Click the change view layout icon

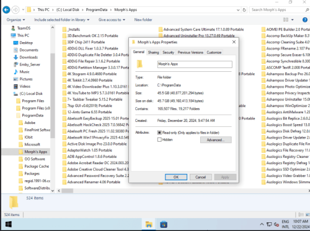point(286,20)
